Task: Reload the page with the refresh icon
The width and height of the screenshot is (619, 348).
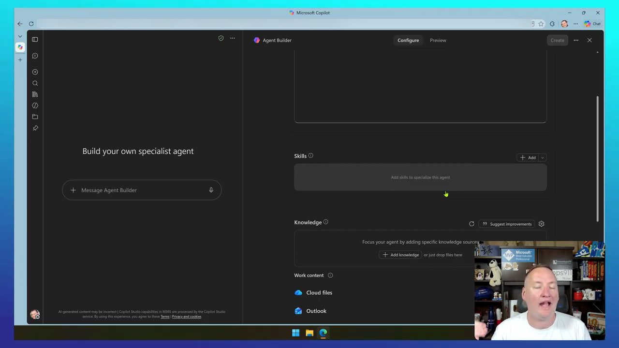Action: click(31, 24)
